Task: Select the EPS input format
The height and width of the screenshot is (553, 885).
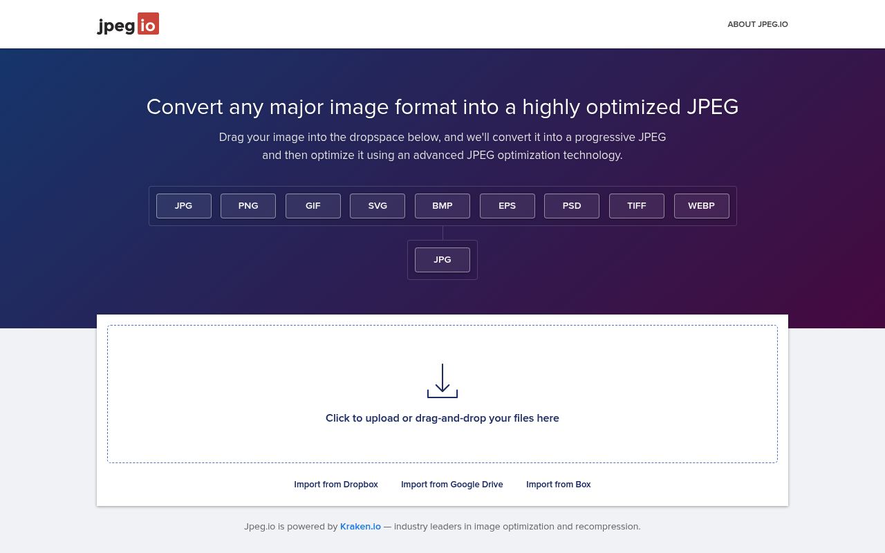Action: (x=507, y=205)
